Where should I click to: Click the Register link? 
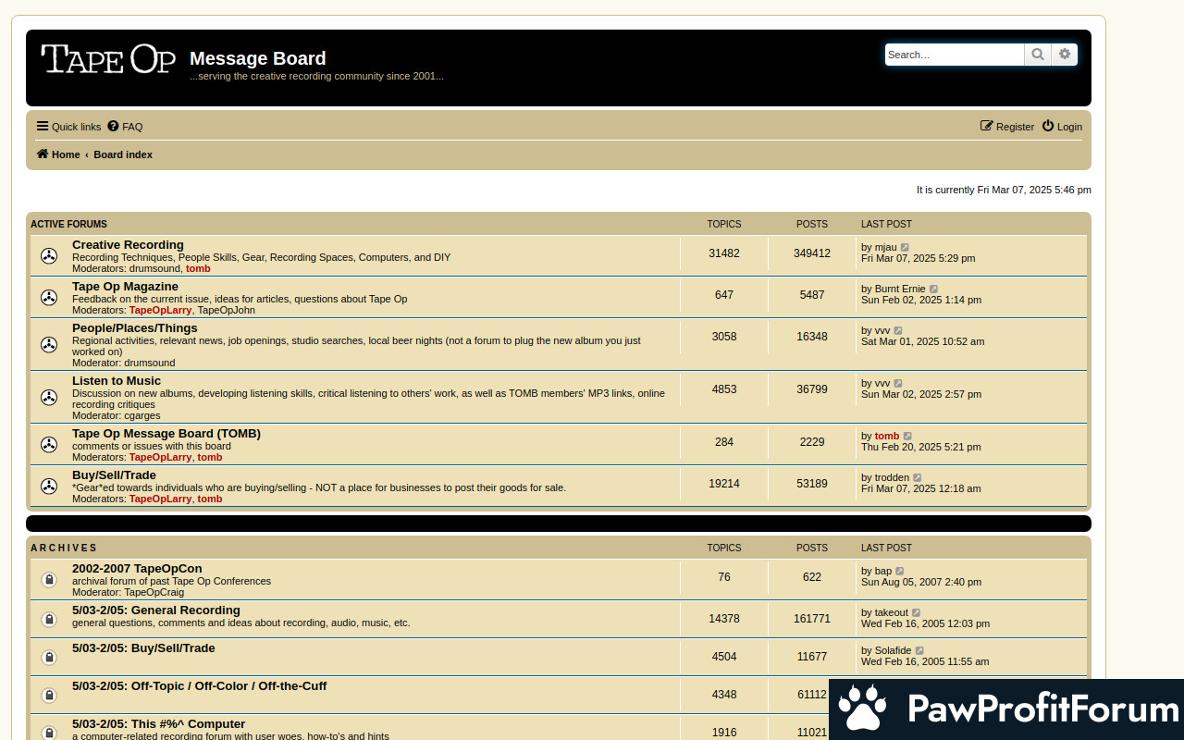[1007, 127]
